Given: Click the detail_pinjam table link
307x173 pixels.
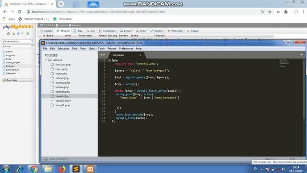Looking at the screenshot, I should tap(13, 62).
